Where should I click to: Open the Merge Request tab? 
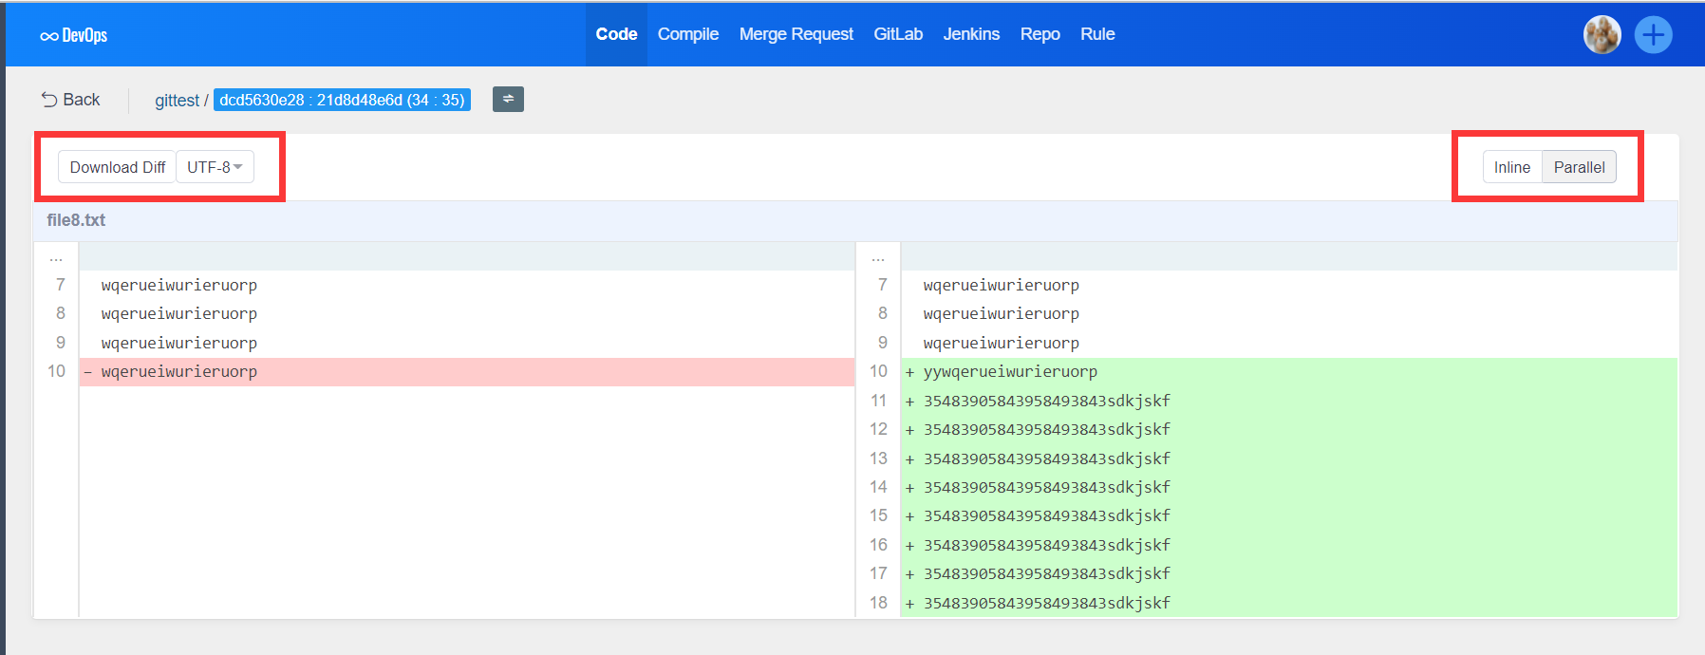(796, 34)
